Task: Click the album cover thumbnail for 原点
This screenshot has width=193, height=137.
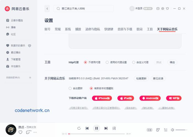Action: point(11,130)
